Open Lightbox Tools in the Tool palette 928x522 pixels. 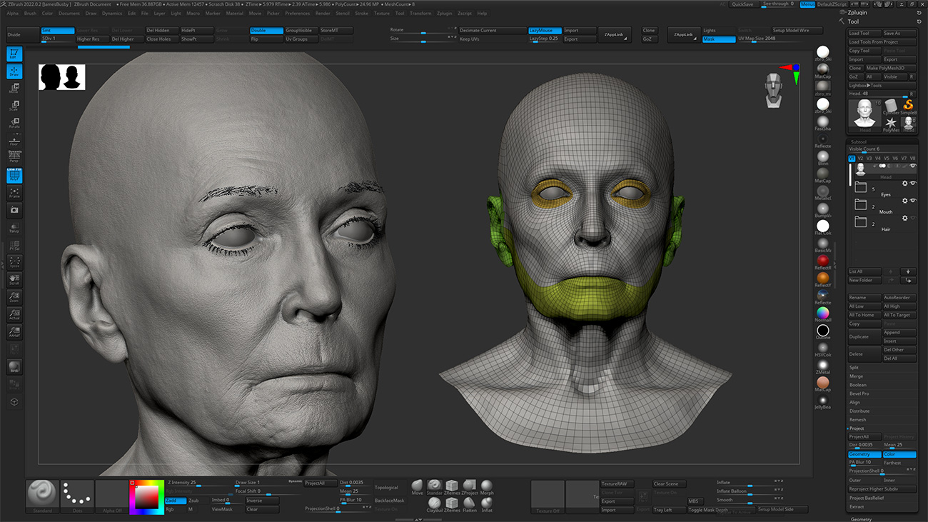[882, 85]
